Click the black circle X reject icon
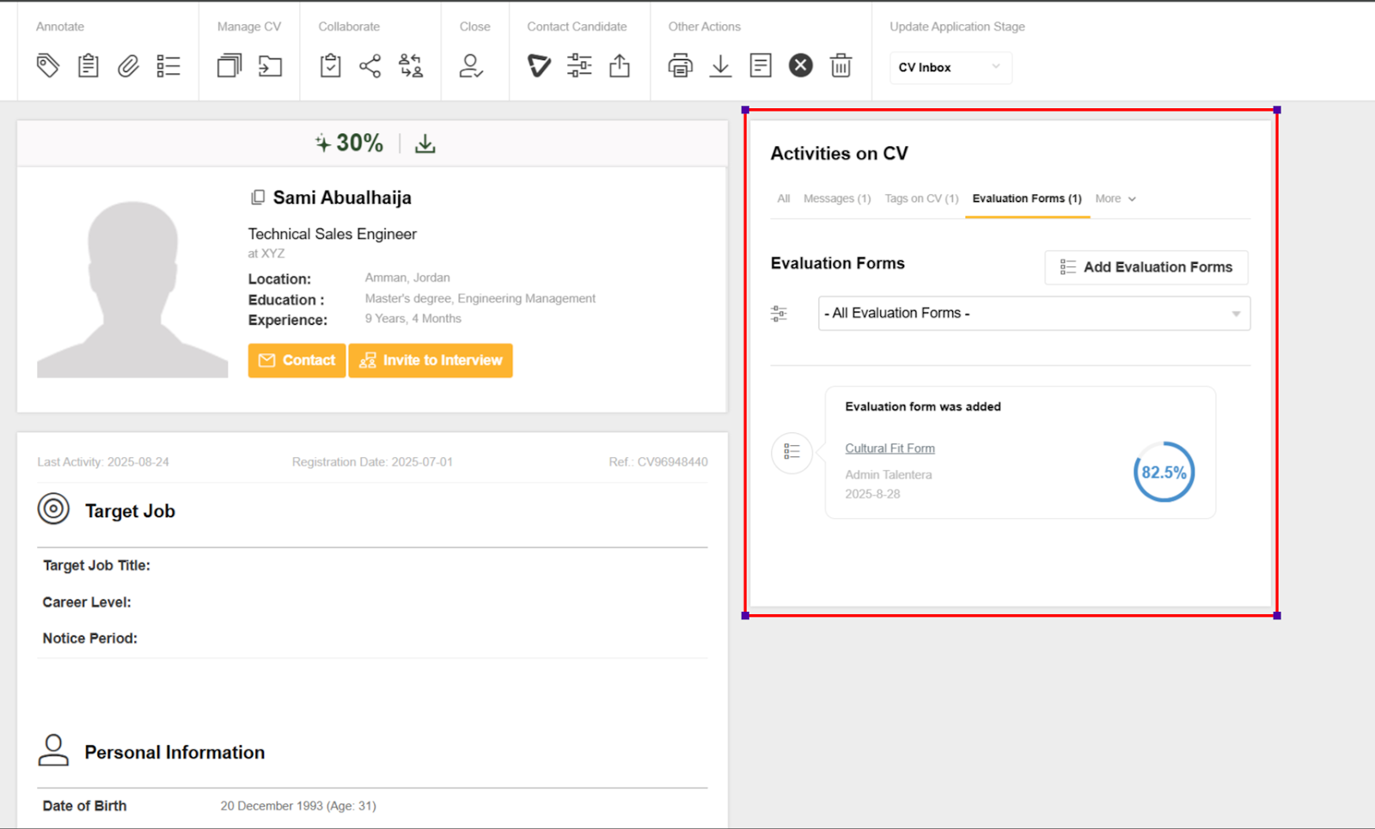 point(800,65)
